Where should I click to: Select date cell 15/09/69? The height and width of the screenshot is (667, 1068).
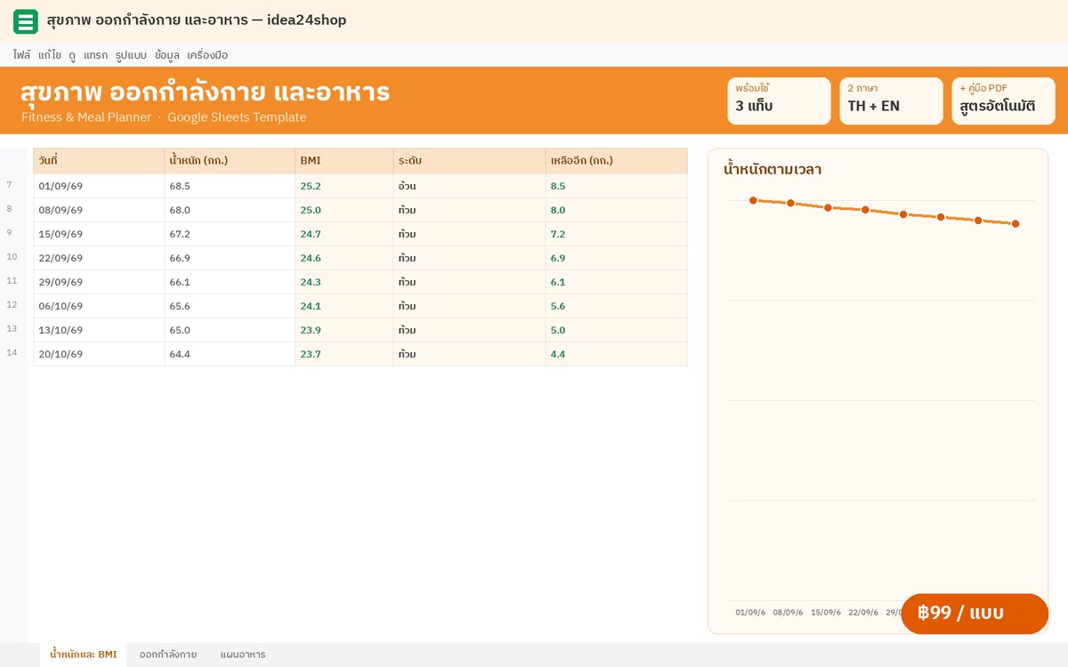pyautogui.click(x=99, y=234)
